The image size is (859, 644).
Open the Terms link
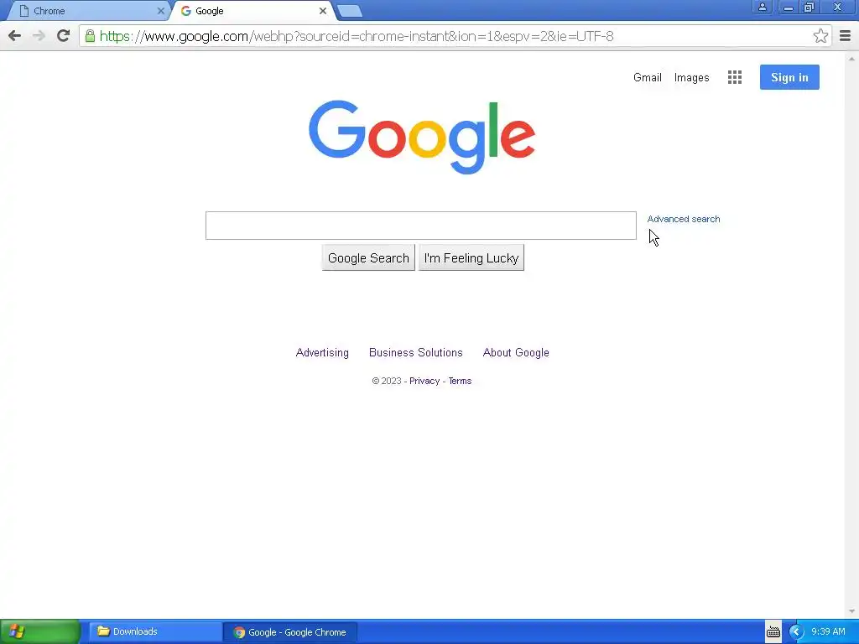pyautogui.click(x=461, y=382)
